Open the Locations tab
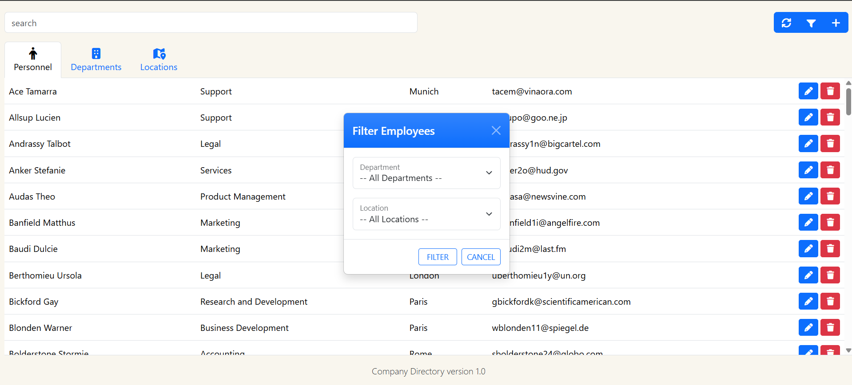Viewport: 852px width, 385px height. (159, 60)
